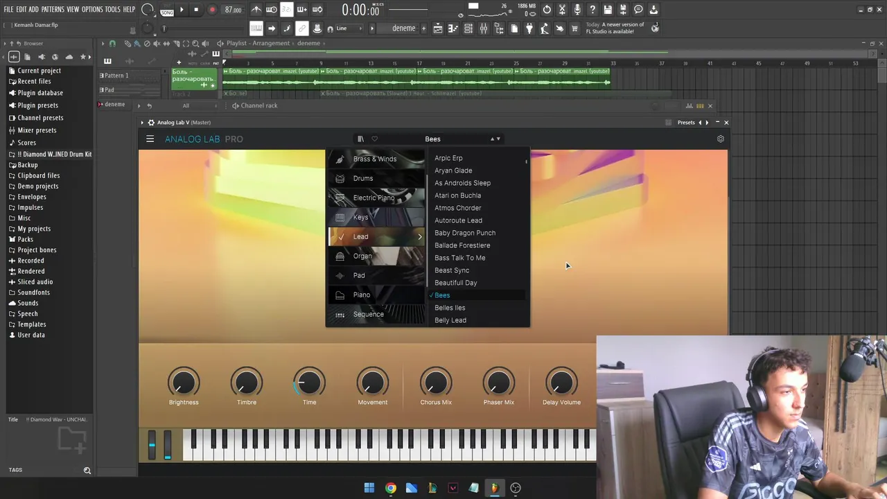Screen dimensions: 887x499
Task: Enable the 3-2-1 countdown before recording
Action: tap(286, 10)
